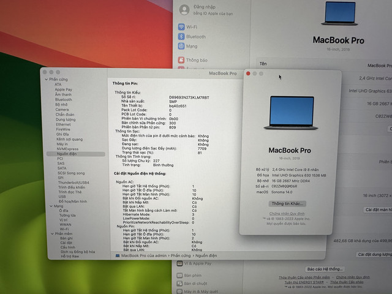The height and width of the screenshot is (294, 392).
Task: Select Ghi Đĩa in hardware list
Action: [62, 134]
